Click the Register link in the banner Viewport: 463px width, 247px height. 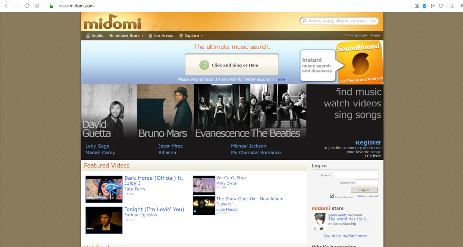368,142
